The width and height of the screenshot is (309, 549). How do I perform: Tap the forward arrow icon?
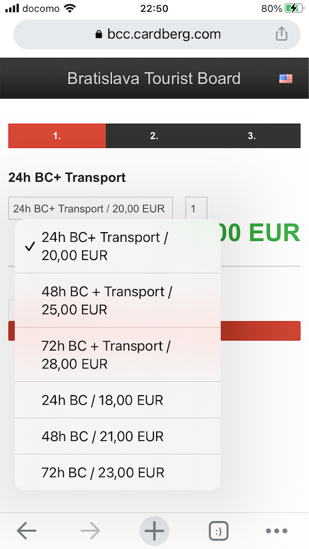(90, 531)
